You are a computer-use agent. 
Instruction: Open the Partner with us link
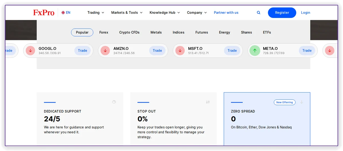click(226, 13)
